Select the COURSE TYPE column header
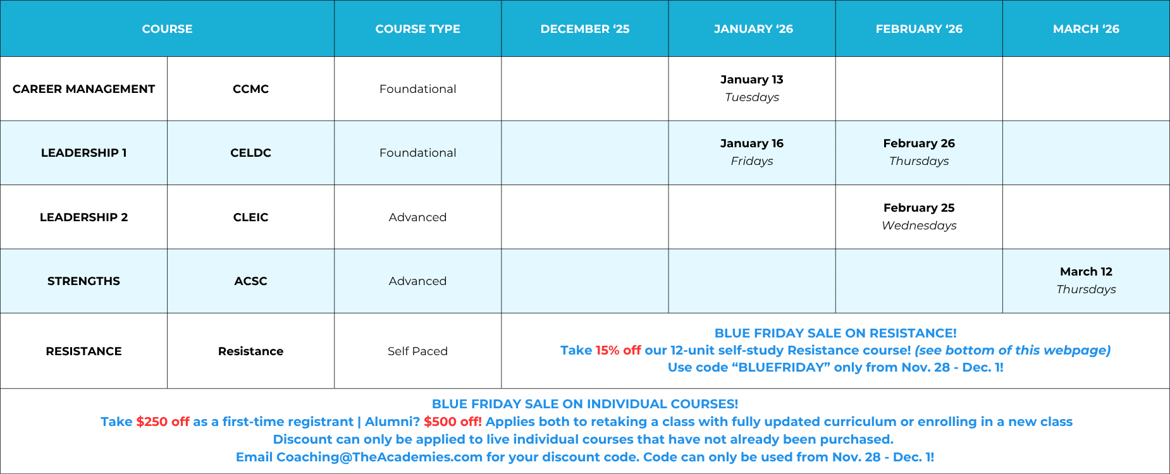The height and width of the screenshot is (474, 1170). point(417,29)
